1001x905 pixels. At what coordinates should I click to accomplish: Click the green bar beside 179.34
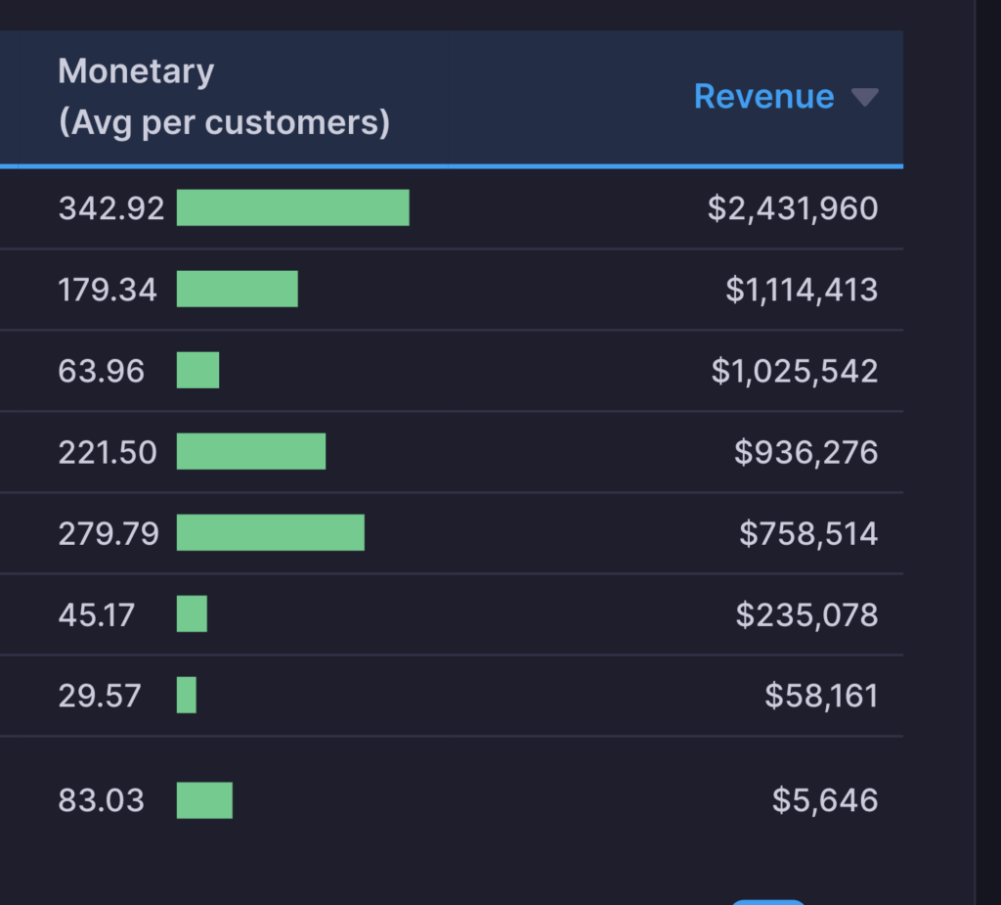[238, 289]
